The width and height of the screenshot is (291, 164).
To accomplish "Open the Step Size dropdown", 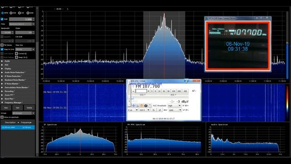I will coord(25,49).
